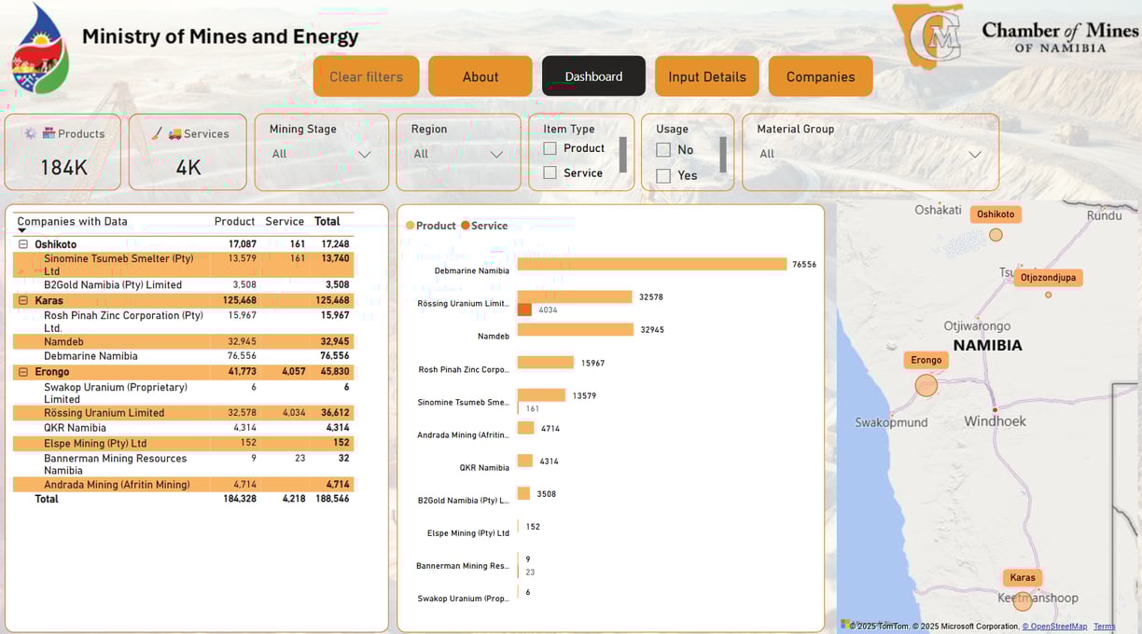Tick the No checkbox under Usage
The height and width of the screenshot is (634, 1142).
coord(663,150)
